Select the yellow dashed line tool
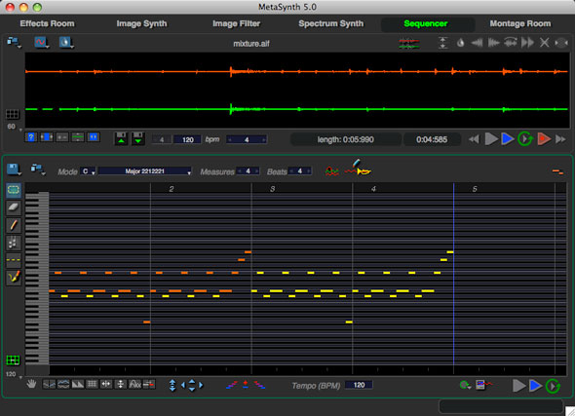 point(14,260)
